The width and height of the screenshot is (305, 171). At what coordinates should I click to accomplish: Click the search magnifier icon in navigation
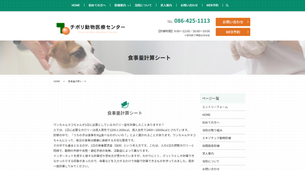[227, 5]
